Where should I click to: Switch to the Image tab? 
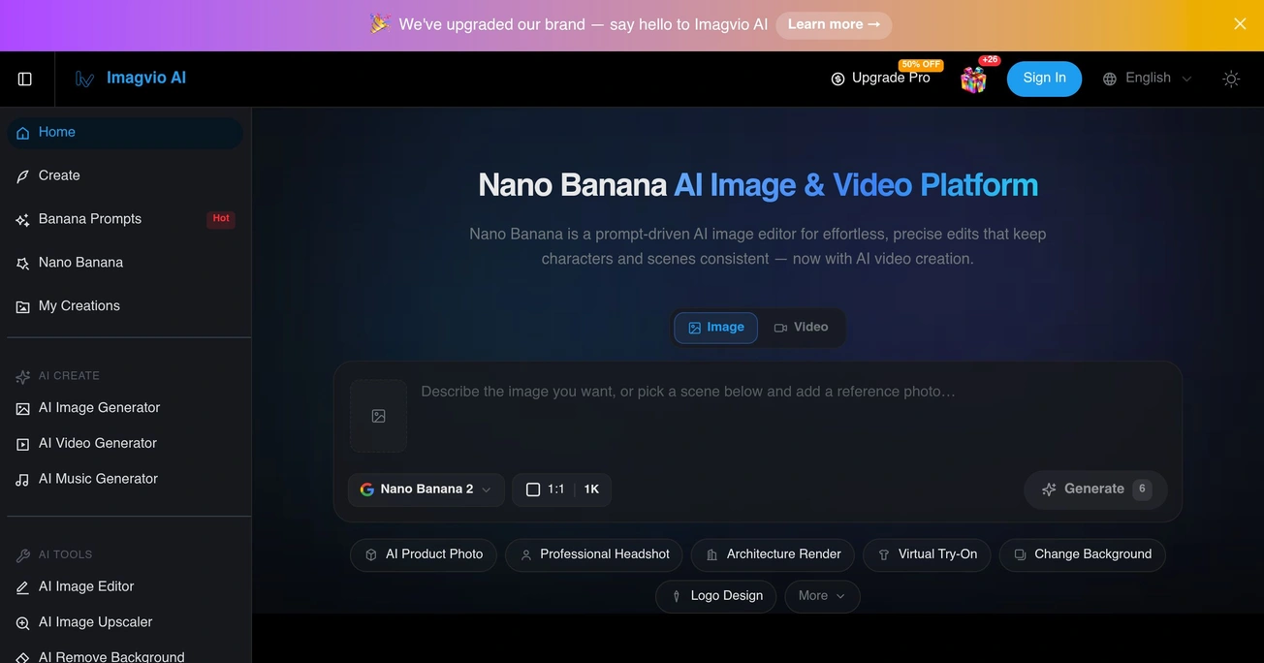715,328
